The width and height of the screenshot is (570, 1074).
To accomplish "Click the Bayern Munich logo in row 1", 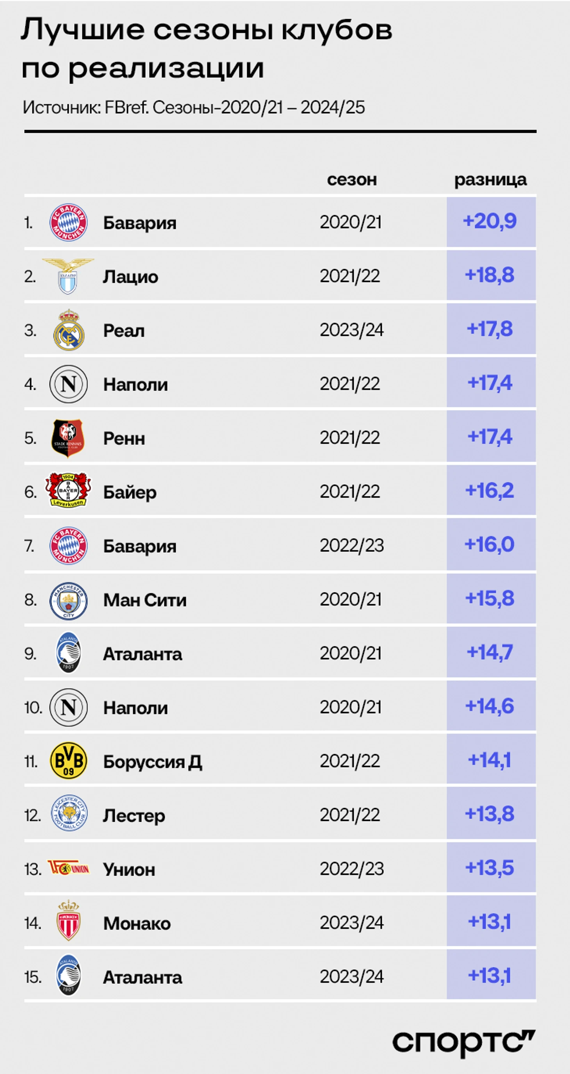I will (68, 222).
